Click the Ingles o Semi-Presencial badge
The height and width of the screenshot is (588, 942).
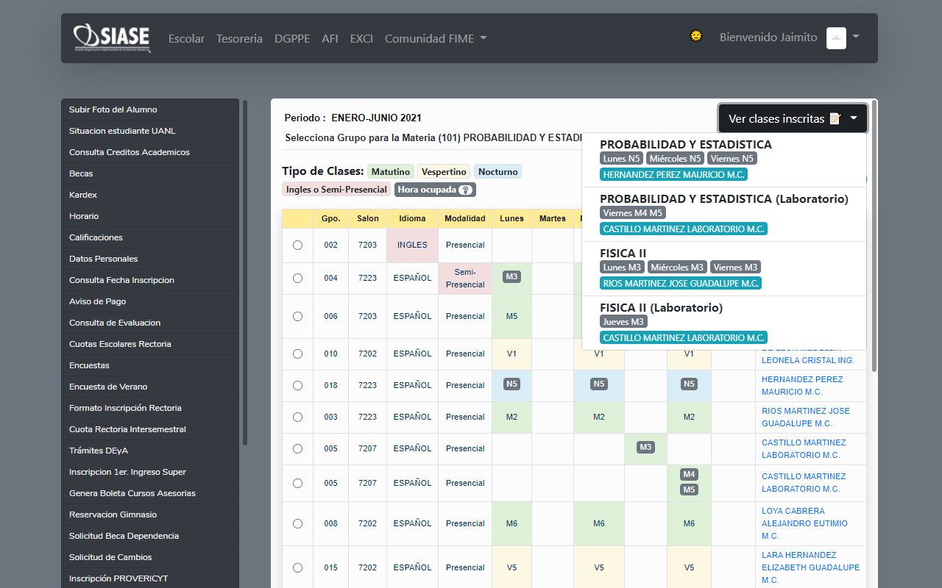coord(336,190)
